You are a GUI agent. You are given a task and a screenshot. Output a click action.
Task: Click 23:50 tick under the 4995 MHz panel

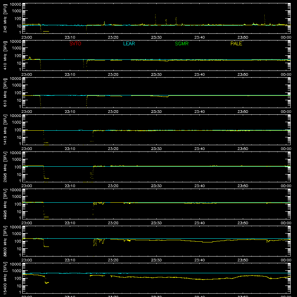(x=243, y=223)
